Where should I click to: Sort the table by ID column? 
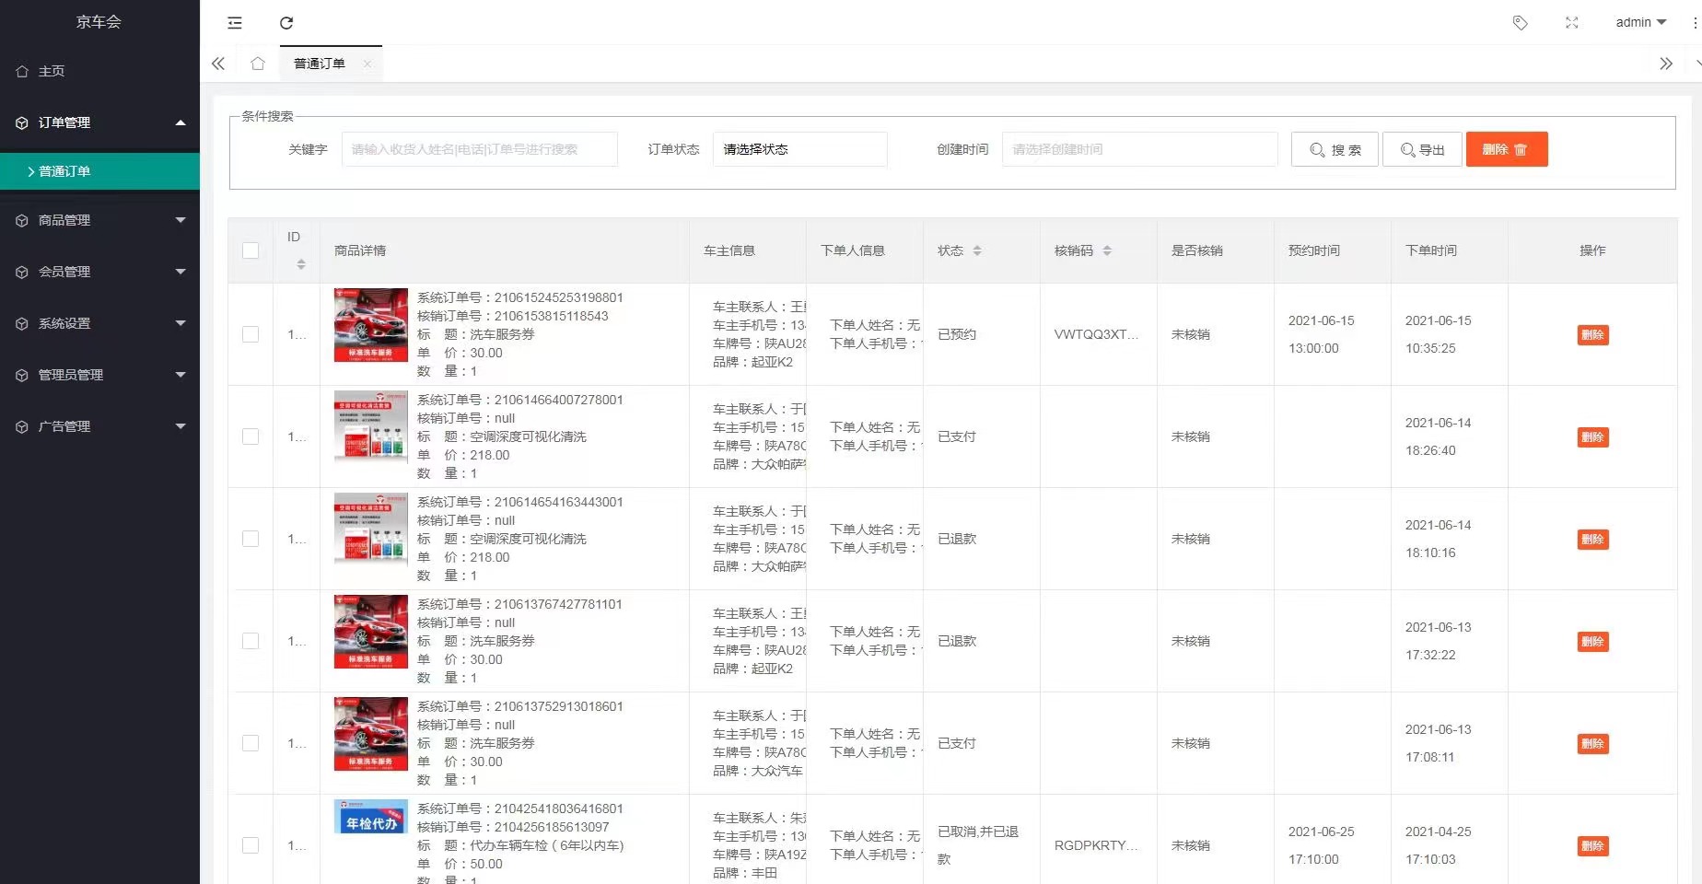(300, 264)
